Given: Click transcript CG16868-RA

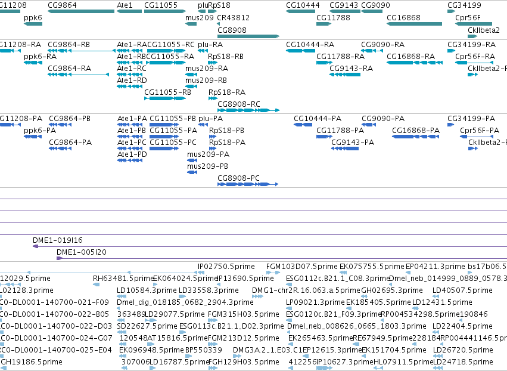Looking at the screenshot, I should pos(415,63).
